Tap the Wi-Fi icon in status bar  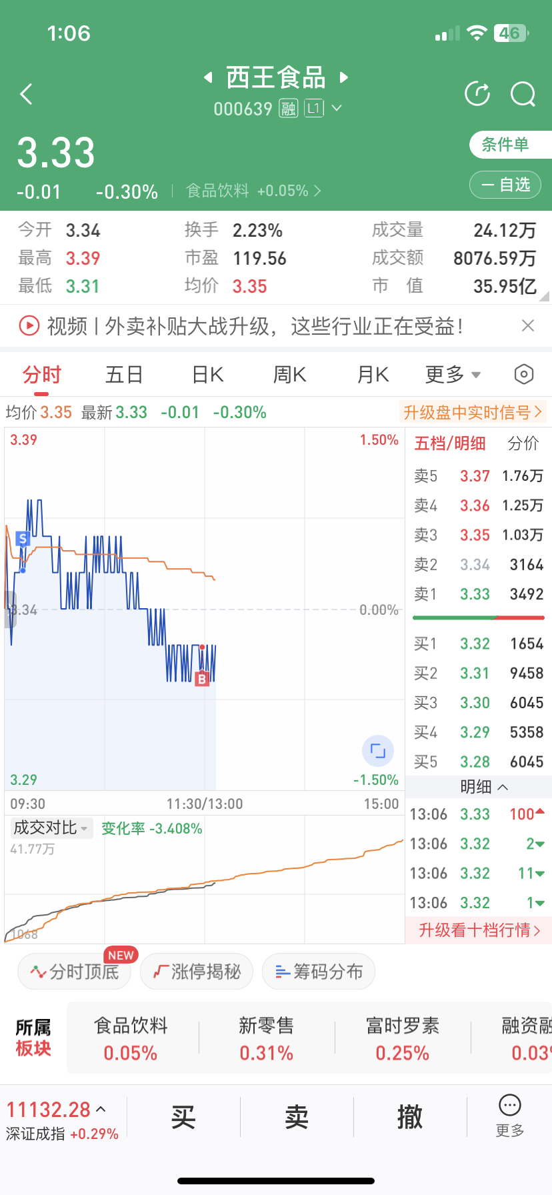[x=477, y=33]
